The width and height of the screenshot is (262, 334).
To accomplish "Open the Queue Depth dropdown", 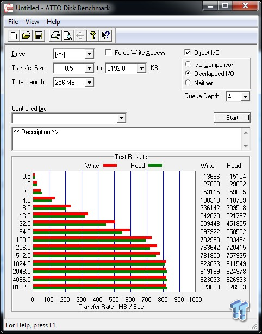I will pyautogui.click(x=245, y=97).
